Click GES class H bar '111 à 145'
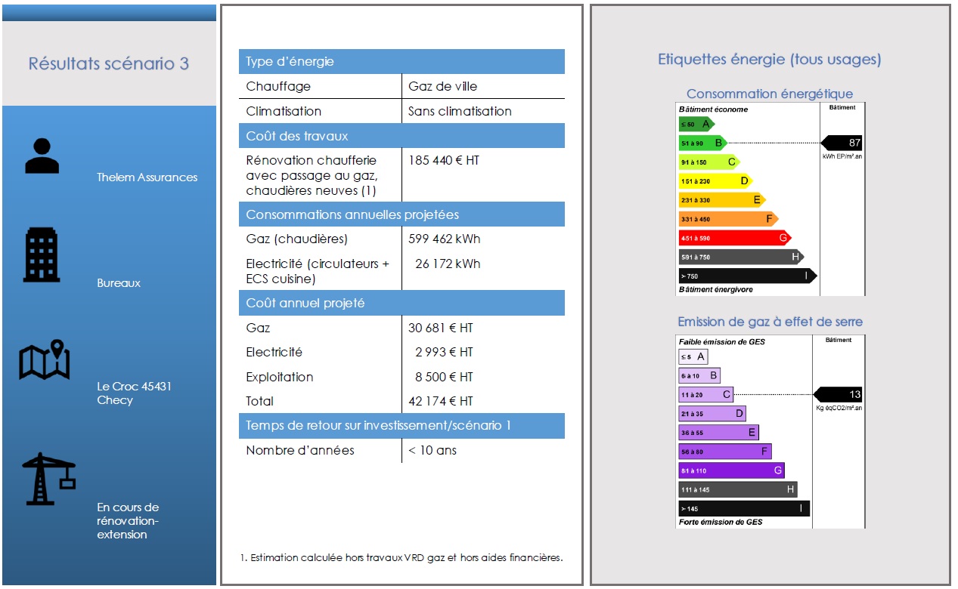Image resolution: width=958 pixels, height=589 pixels. (738, 489)
